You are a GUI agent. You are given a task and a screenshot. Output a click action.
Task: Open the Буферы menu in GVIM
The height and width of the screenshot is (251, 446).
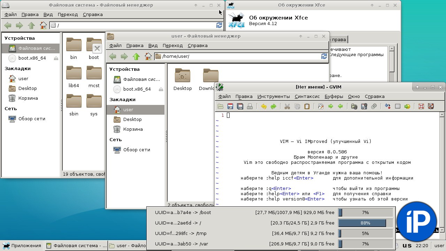(x=333, y=96)
